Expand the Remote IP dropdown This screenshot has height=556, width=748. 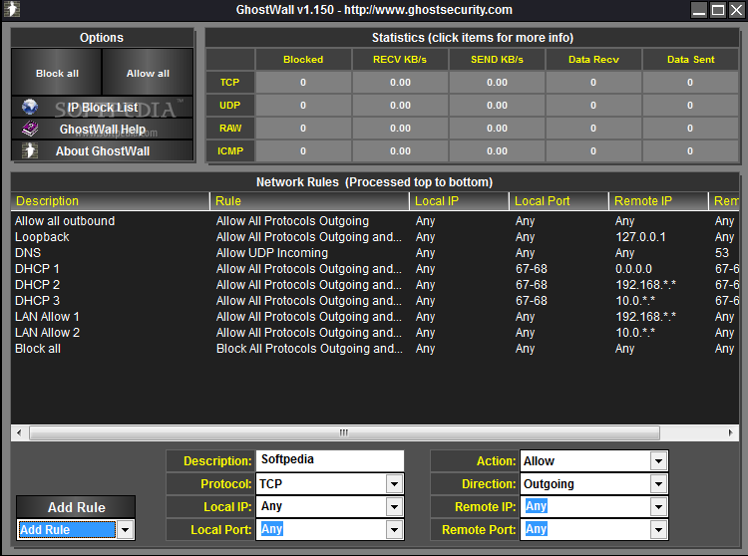658,507
